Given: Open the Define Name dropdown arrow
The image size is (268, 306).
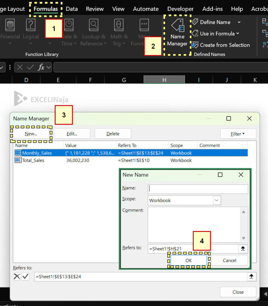Looking at the screenshot, I should tap(239, 22).
